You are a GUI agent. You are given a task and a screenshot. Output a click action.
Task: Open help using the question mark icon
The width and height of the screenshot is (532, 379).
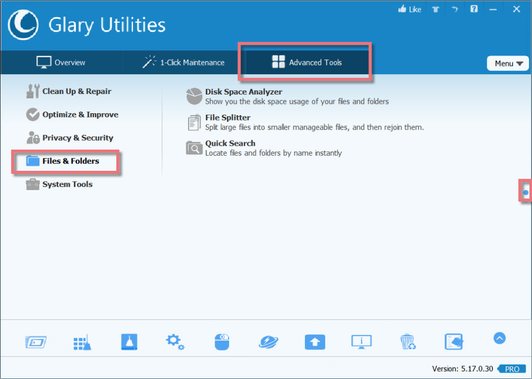pos(473,8)
